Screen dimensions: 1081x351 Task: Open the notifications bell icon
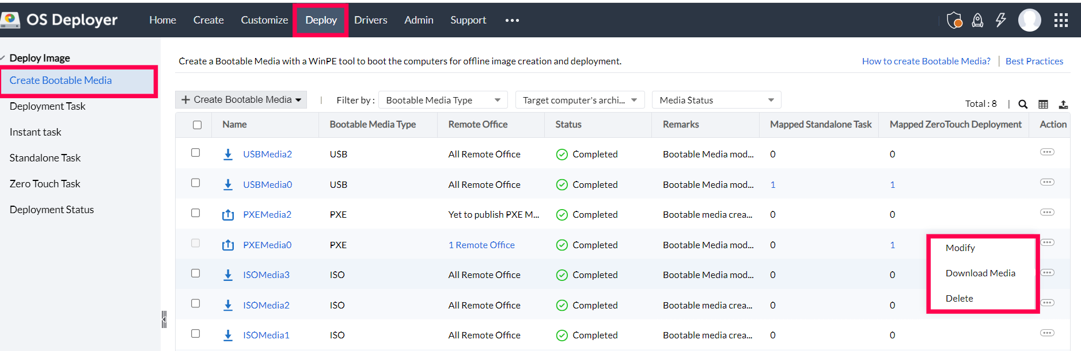(977, 21)
